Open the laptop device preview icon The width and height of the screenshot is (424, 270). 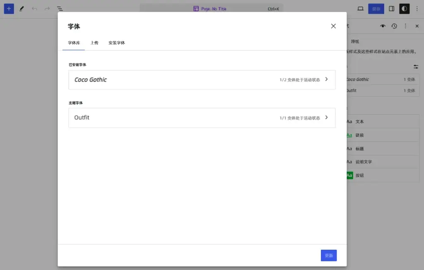[360, 9]
